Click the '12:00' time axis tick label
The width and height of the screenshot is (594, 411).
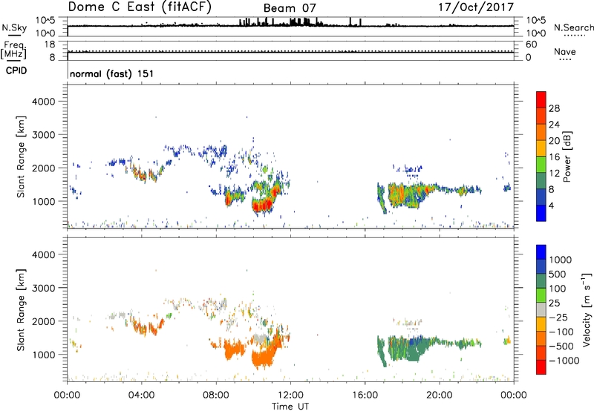pos(290,395)
